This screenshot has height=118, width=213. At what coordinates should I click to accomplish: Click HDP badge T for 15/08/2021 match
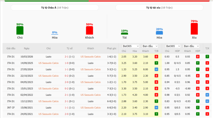[x=198, y=108]
